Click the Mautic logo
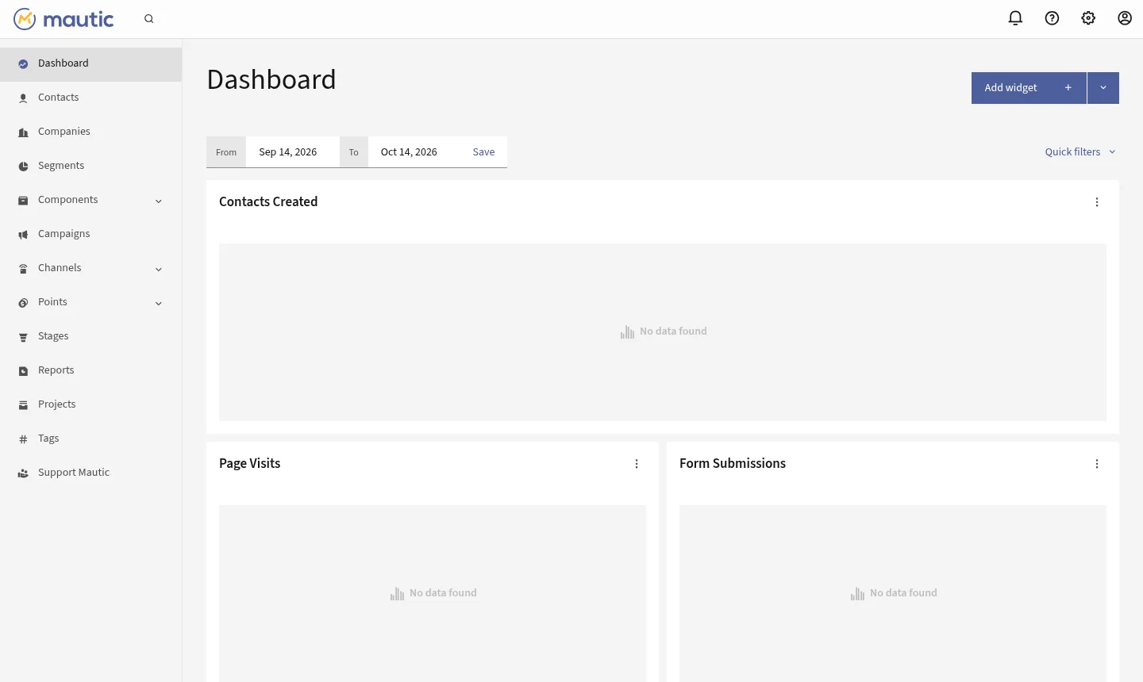 coord(63,19)
